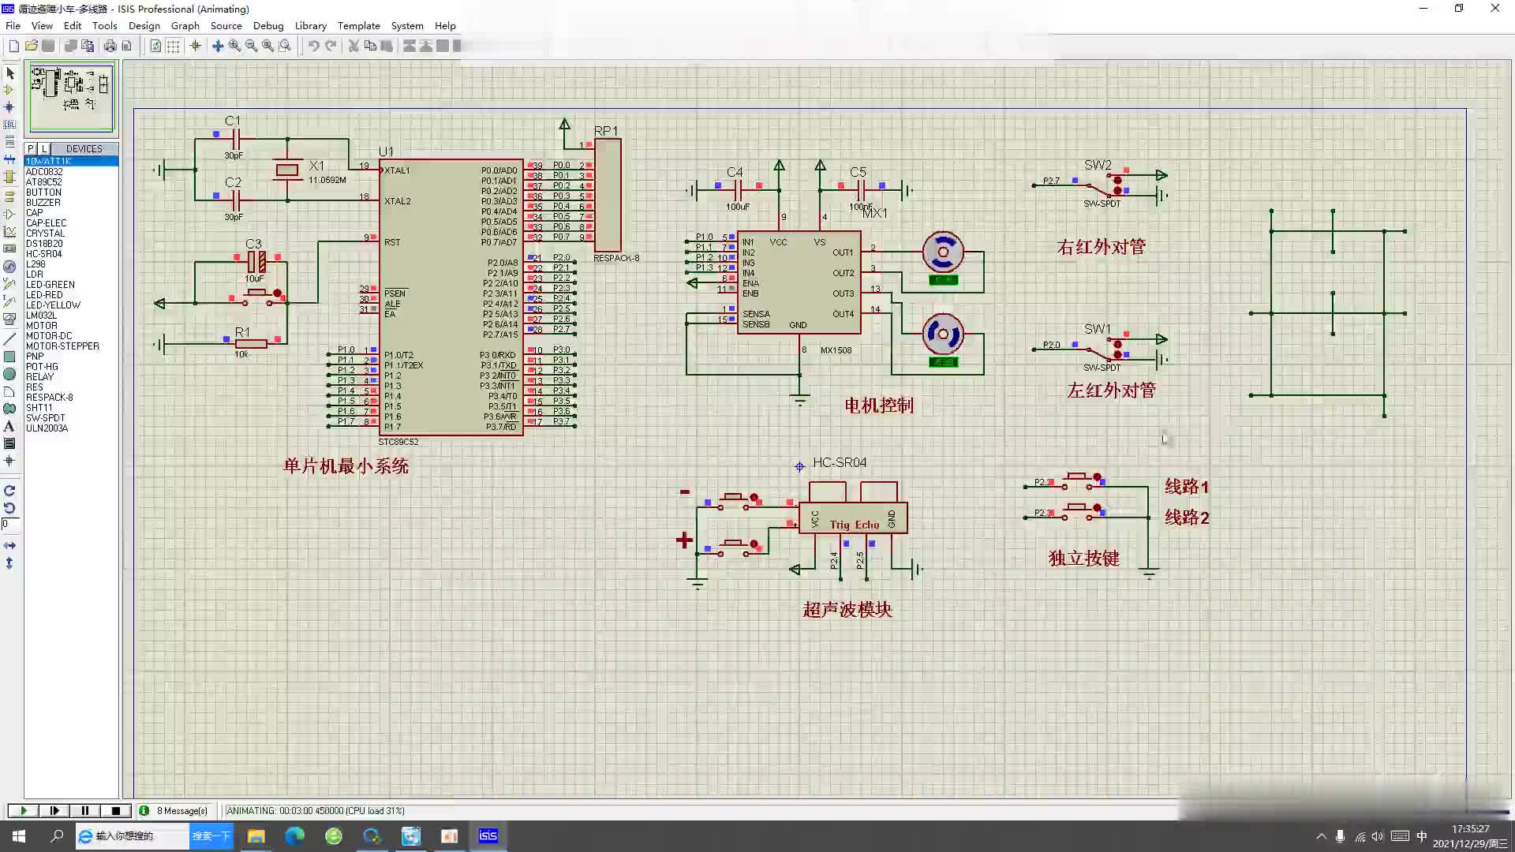Click the P pick devices button
The height and width of the screenshot is (852, 1515).
pos(31,148)
